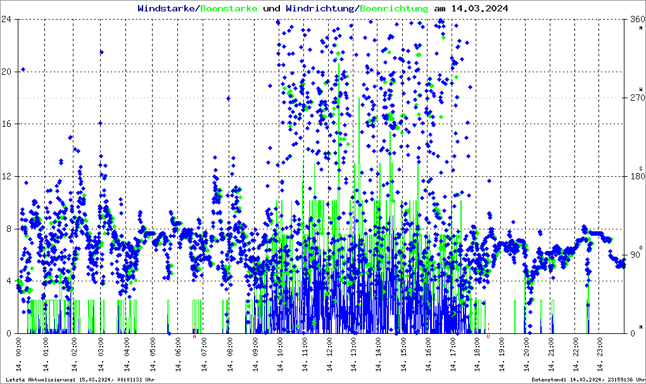Click the 'Letzte Aktualisierung' footer timestamp
The height and width of the screenshot is (384, 646).
pyautogui.click(x=80, y=380)
